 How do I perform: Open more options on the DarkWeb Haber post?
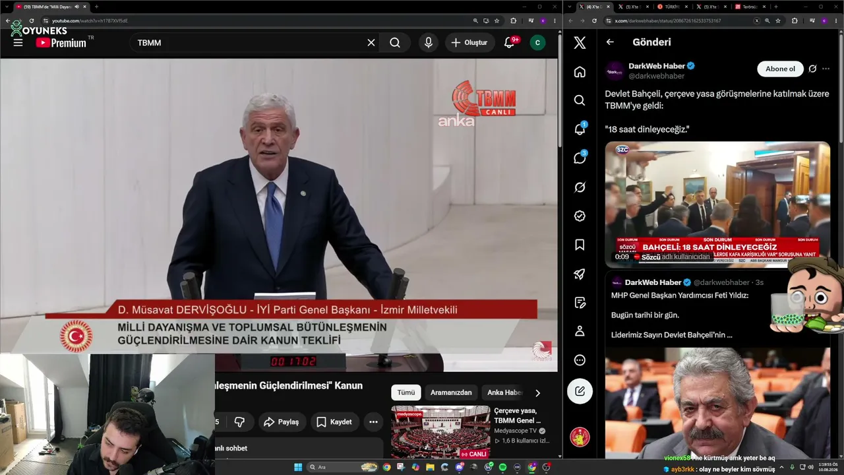pyautogui.click(x=826, y=69)
